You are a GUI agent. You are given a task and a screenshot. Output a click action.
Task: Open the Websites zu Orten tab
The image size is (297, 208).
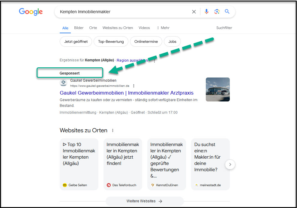(x=118, y=28)
